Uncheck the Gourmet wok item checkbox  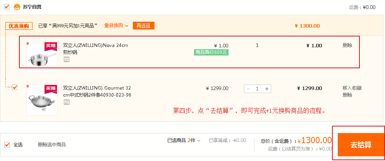point(15,87)
